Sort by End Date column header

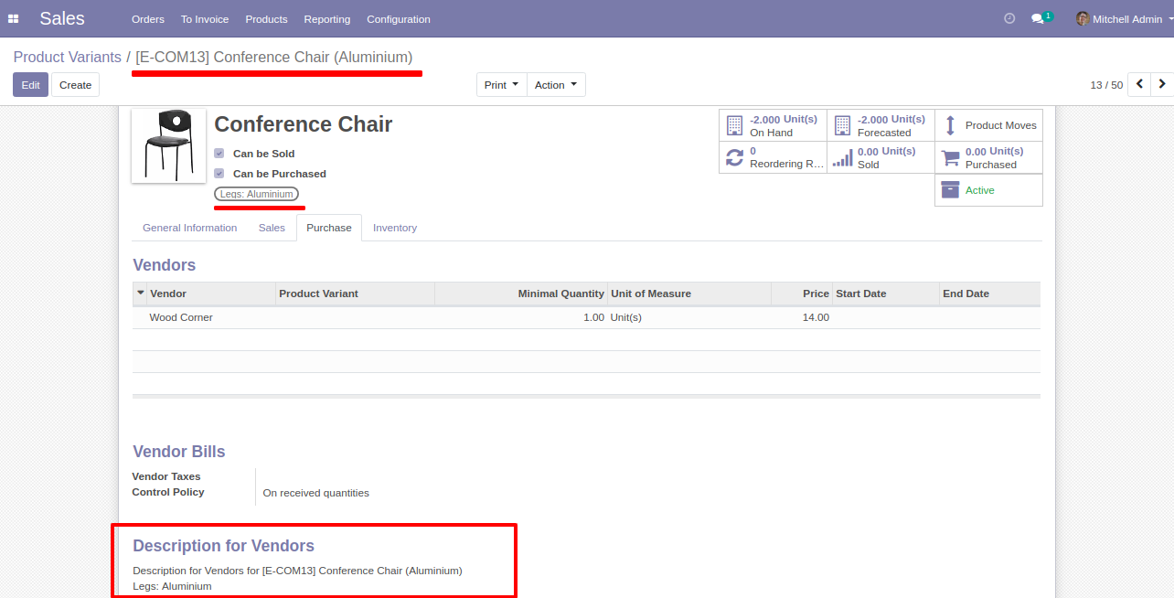pos(990,294)
